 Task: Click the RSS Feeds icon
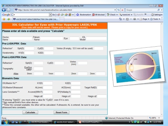[127, 19]
